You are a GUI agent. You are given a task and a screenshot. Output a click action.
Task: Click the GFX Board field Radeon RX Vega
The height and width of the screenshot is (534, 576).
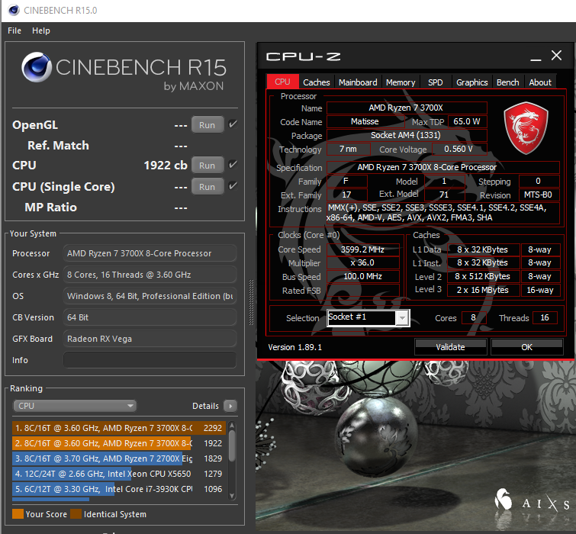(x=150, y=339)
